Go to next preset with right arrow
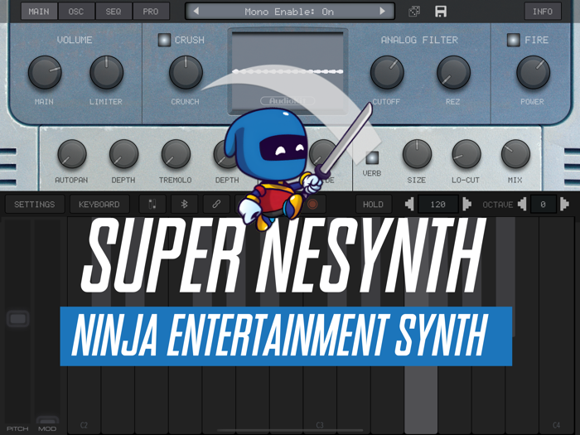580x435 pixels. [x=383, y=12]
